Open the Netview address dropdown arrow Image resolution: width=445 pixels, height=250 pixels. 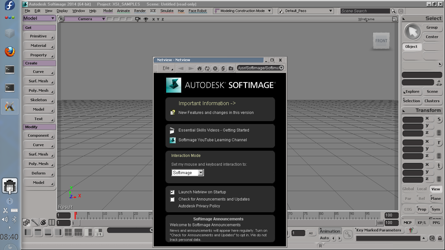(x=281, y=68)
